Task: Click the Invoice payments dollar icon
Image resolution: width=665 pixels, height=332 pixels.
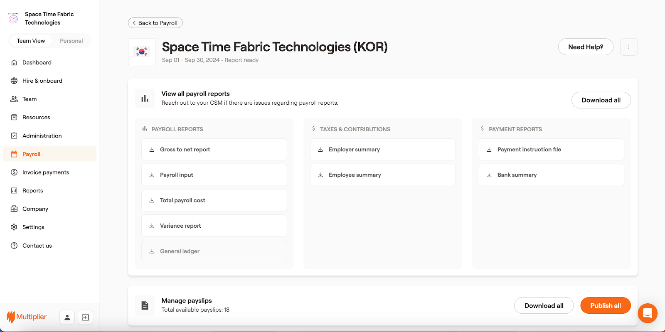Action: pyautogui.click(x=14, y=172)
